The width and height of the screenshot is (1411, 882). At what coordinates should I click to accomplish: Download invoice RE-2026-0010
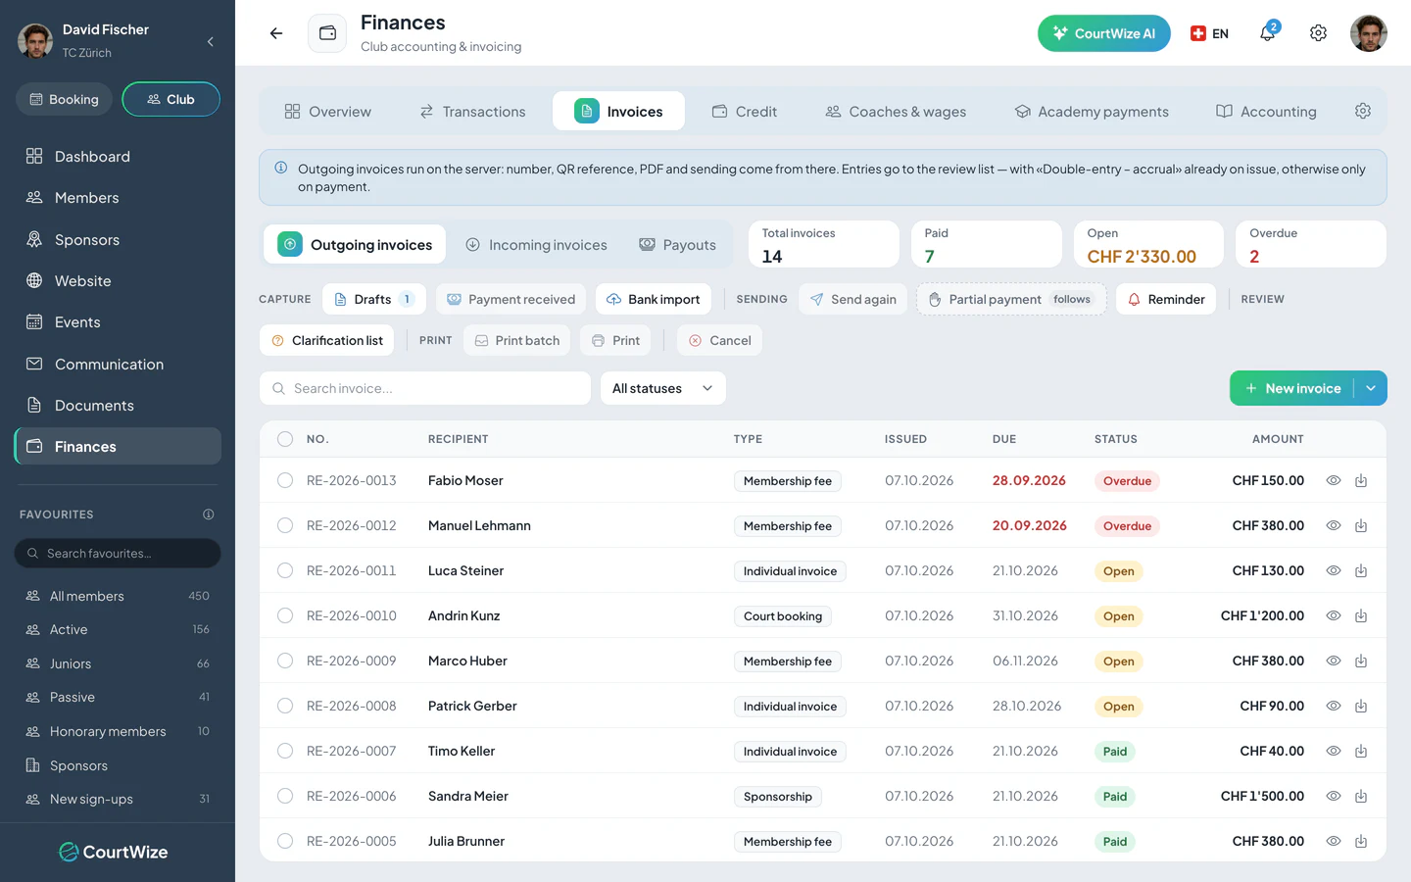click(1361, 615)
